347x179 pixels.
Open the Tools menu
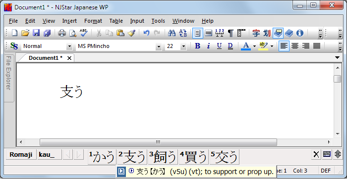[158, 21]
